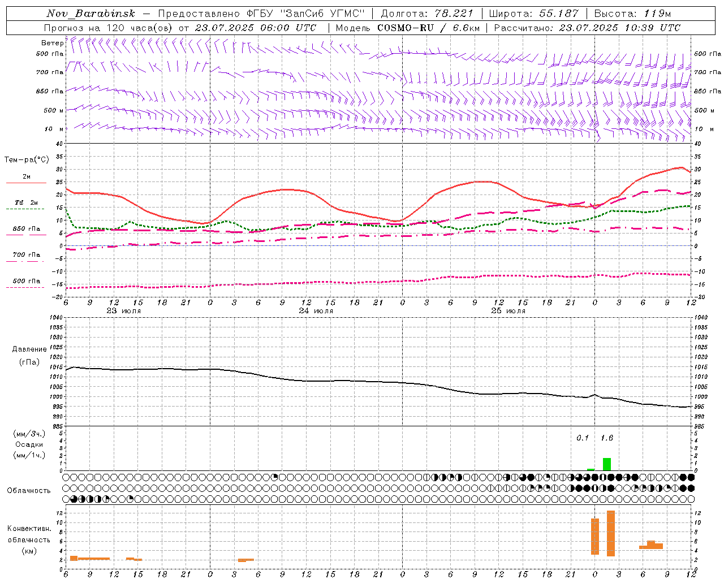724x579 pixels.
Task: Click the (км) convective height unit label
Action: pos(29,551)
